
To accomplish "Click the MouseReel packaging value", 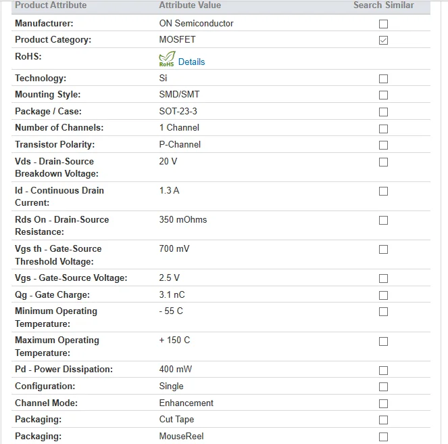I will (181, 436).
